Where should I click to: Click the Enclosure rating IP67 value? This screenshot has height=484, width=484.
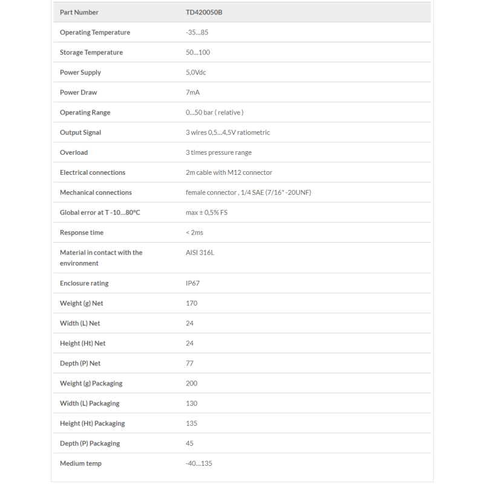[x=194, y=283]
